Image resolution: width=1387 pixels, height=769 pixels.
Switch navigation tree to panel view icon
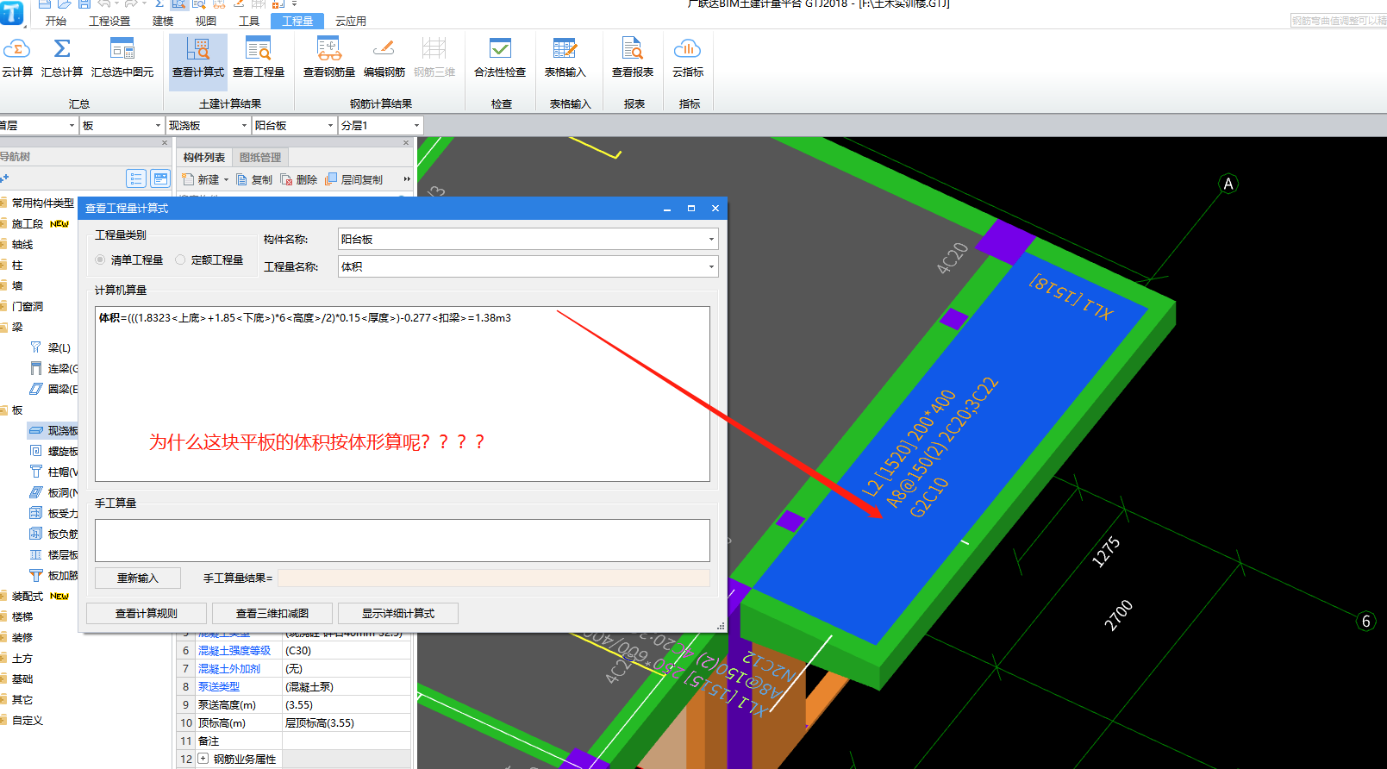[x=160, y=178]
